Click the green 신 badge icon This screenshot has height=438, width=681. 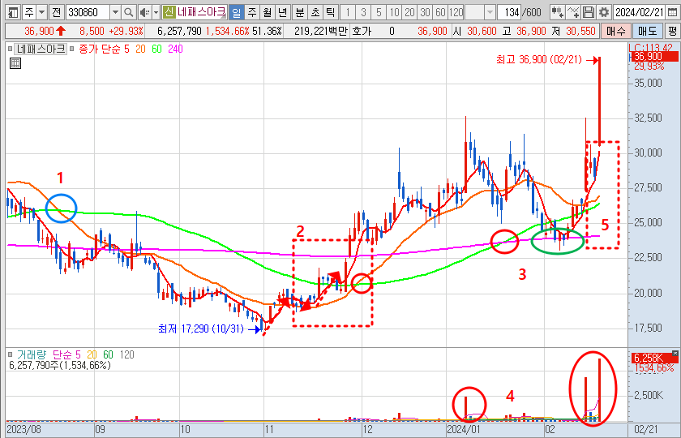(x=169, y=12)
